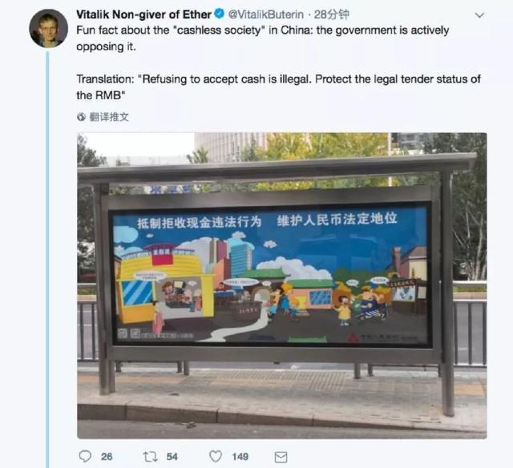The image size is (513, 468).
Task: Click the Vitalik Non-giver of Ether name
Action: (x=143, y=14)
